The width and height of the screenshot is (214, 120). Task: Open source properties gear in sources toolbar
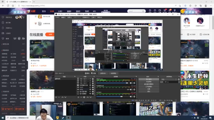click(x=84, y=97)
